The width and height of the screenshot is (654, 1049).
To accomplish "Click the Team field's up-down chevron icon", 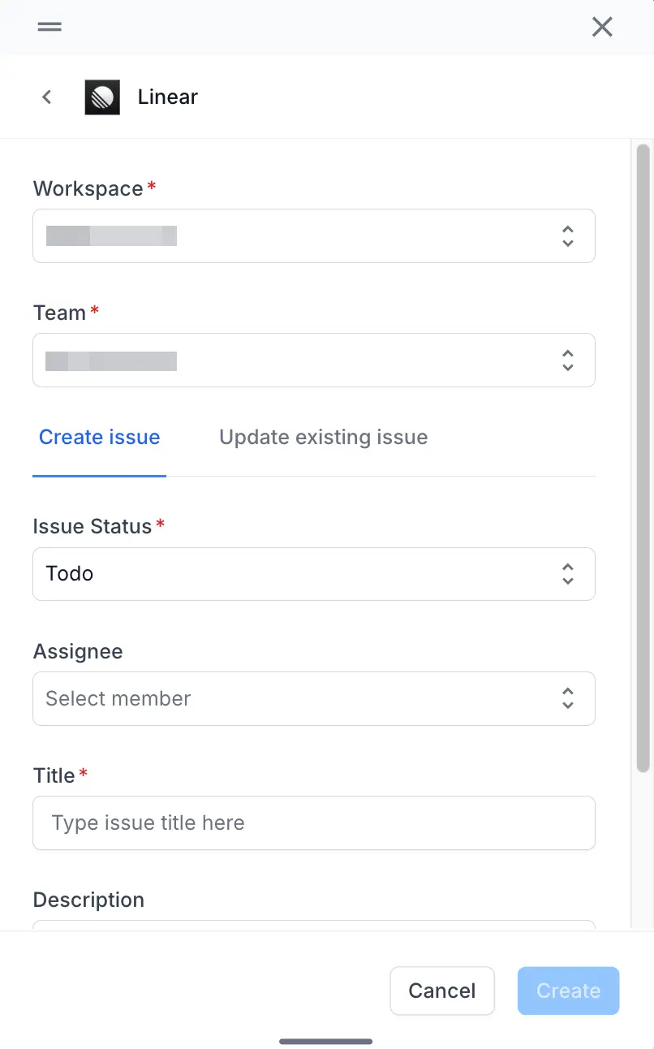I will [x=568, y=360].
